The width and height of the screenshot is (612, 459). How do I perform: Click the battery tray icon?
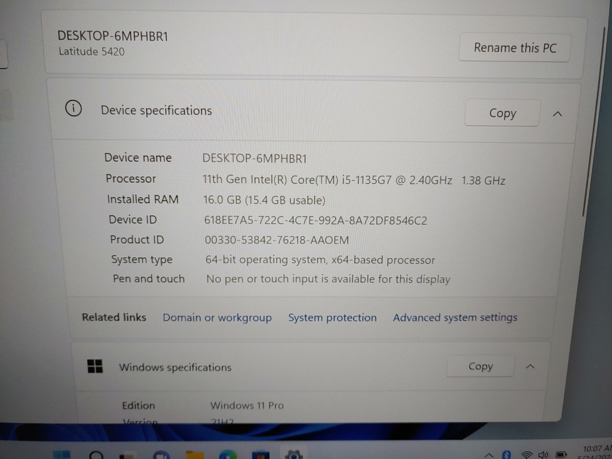pos(561,455)
